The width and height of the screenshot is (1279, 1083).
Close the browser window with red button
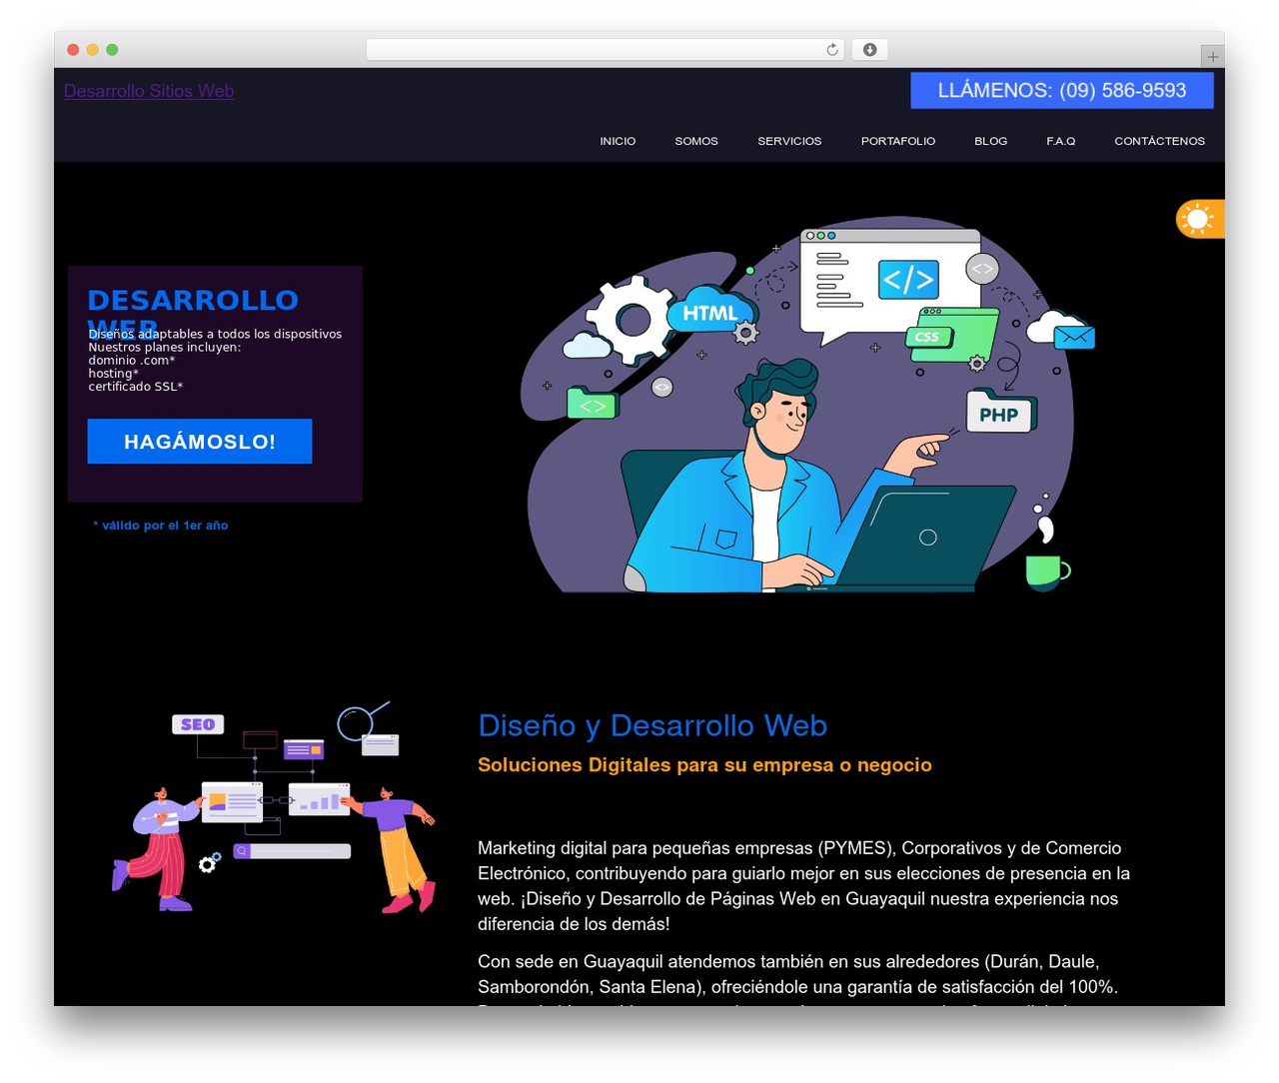pyautogui.click(x=73, y=50)
